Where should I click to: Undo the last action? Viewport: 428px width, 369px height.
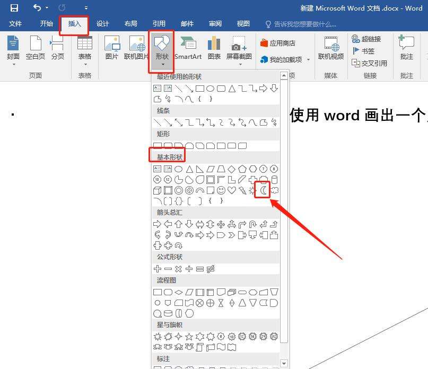pos(37,7)
